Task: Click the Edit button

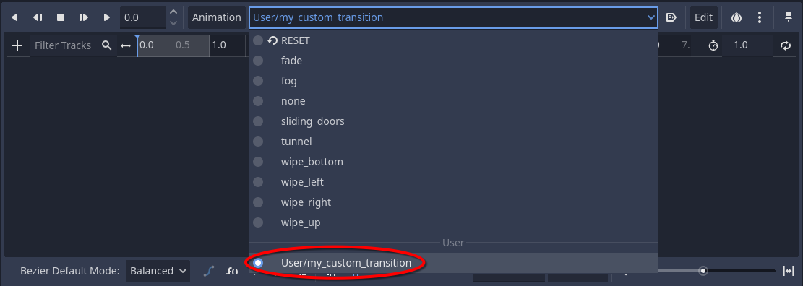Action: [704, 17]
